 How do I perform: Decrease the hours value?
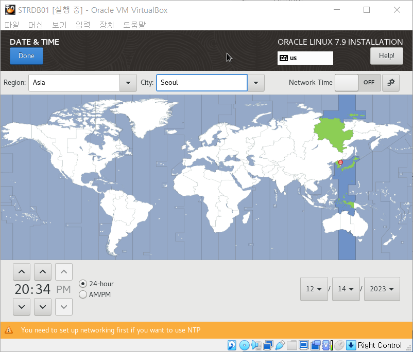click(x=22, y=307)
